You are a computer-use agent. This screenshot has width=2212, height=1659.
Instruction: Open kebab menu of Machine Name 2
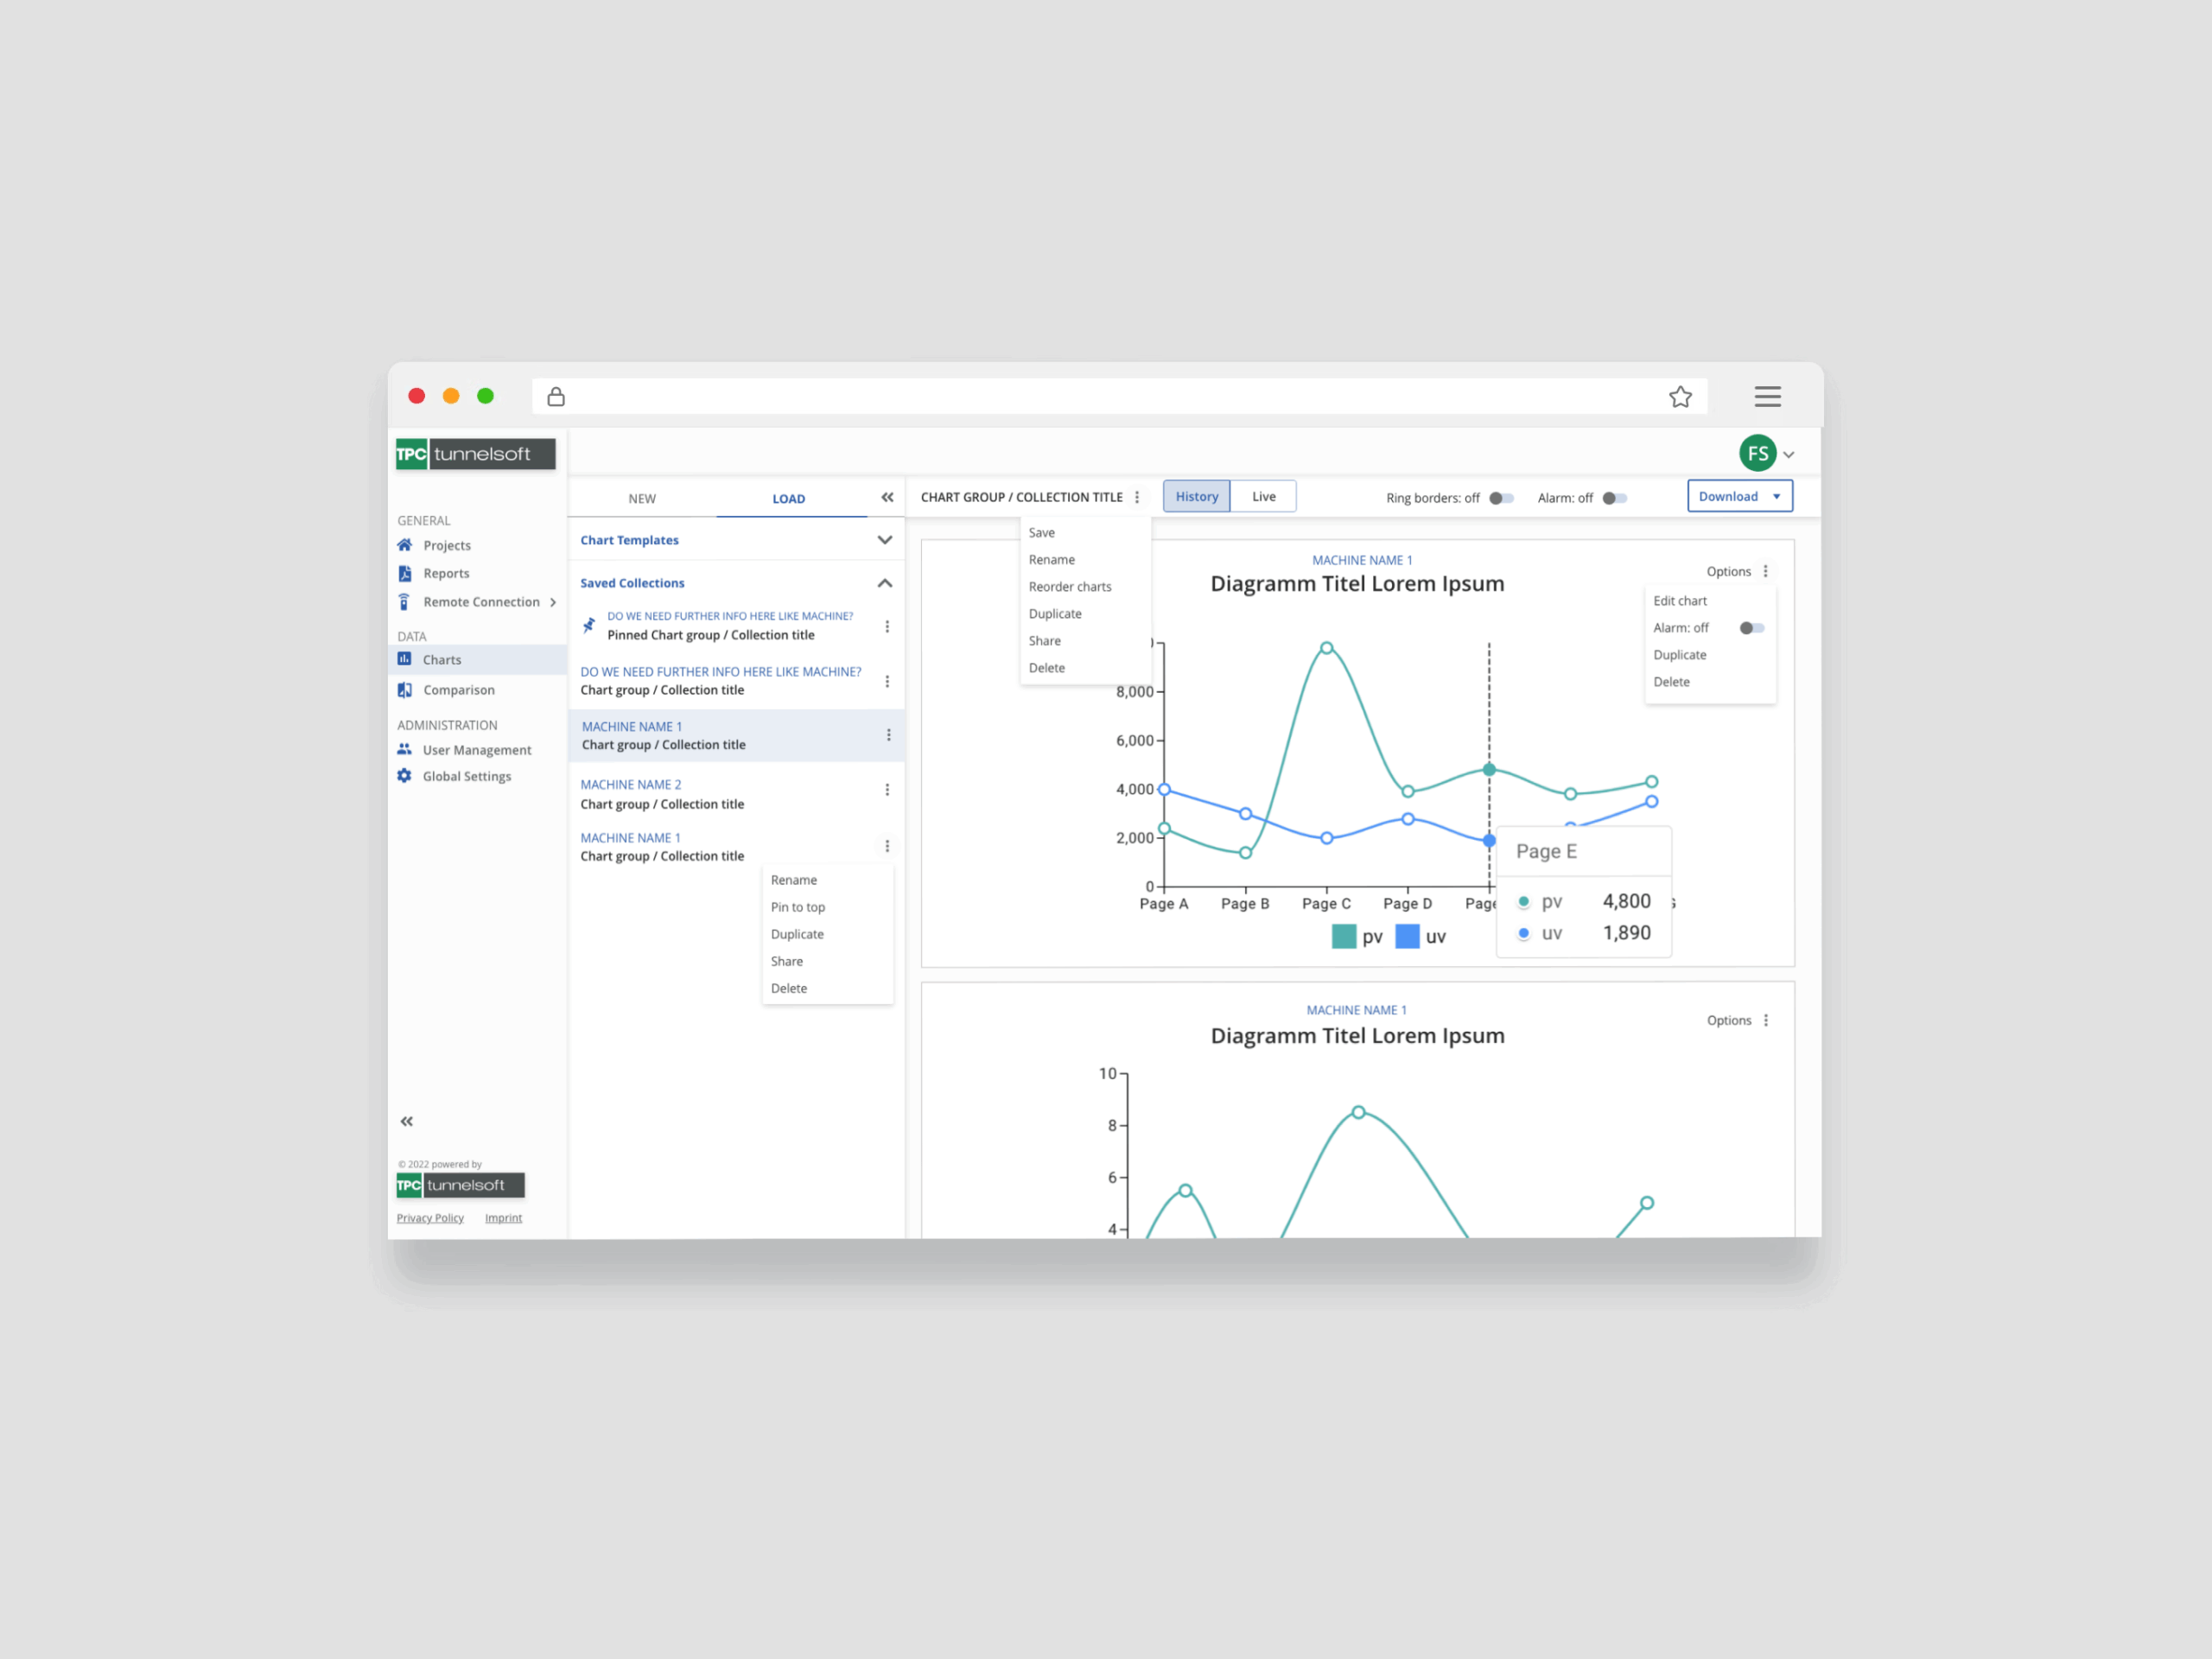(887, 790)
